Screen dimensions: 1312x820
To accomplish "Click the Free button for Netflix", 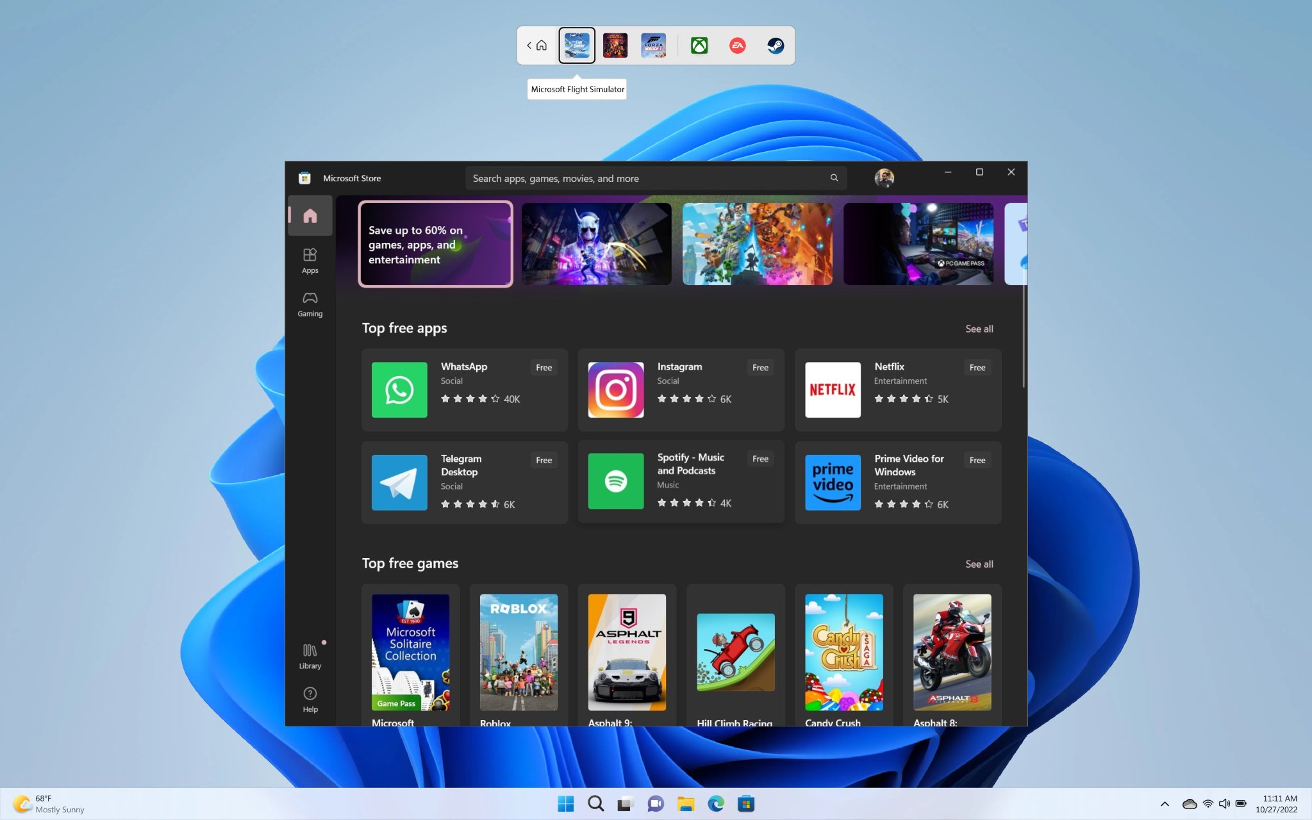I will pos(977,368).
